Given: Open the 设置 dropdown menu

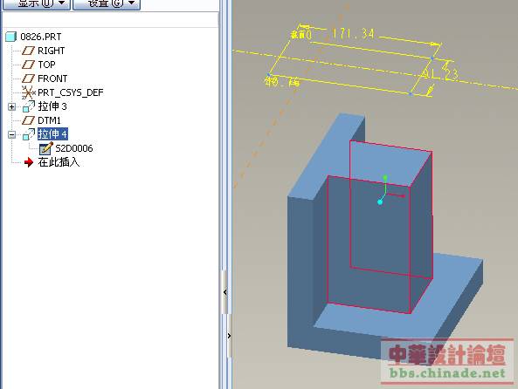Looking at the screenshot, I should click(x=107, y=4).
